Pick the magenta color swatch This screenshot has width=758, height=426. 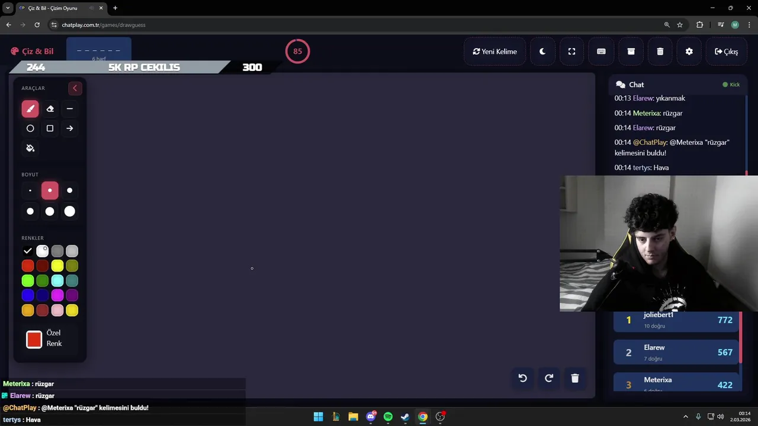(x=57, y=295)
